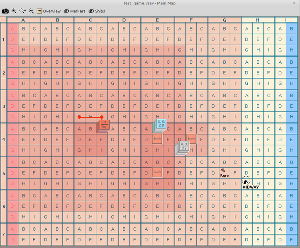Click the Search marker in zone E5

157,172
